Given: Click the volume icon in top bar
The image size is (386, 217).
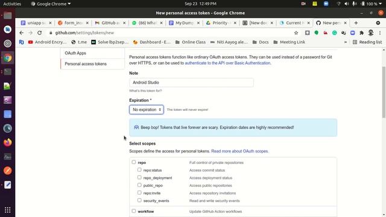Looking at the screenshot, I should (x=347, y=4).
